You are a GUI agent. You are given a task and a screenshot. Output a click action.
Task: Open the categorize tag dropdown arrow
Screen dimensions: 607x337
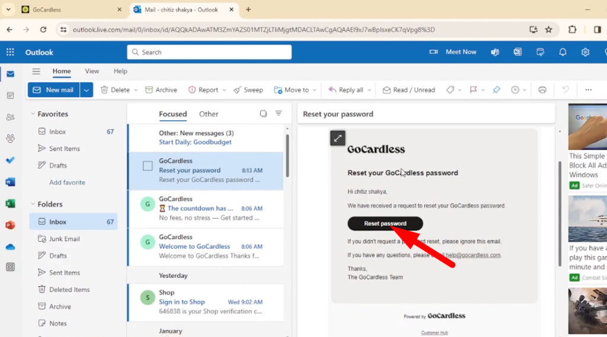459,90
